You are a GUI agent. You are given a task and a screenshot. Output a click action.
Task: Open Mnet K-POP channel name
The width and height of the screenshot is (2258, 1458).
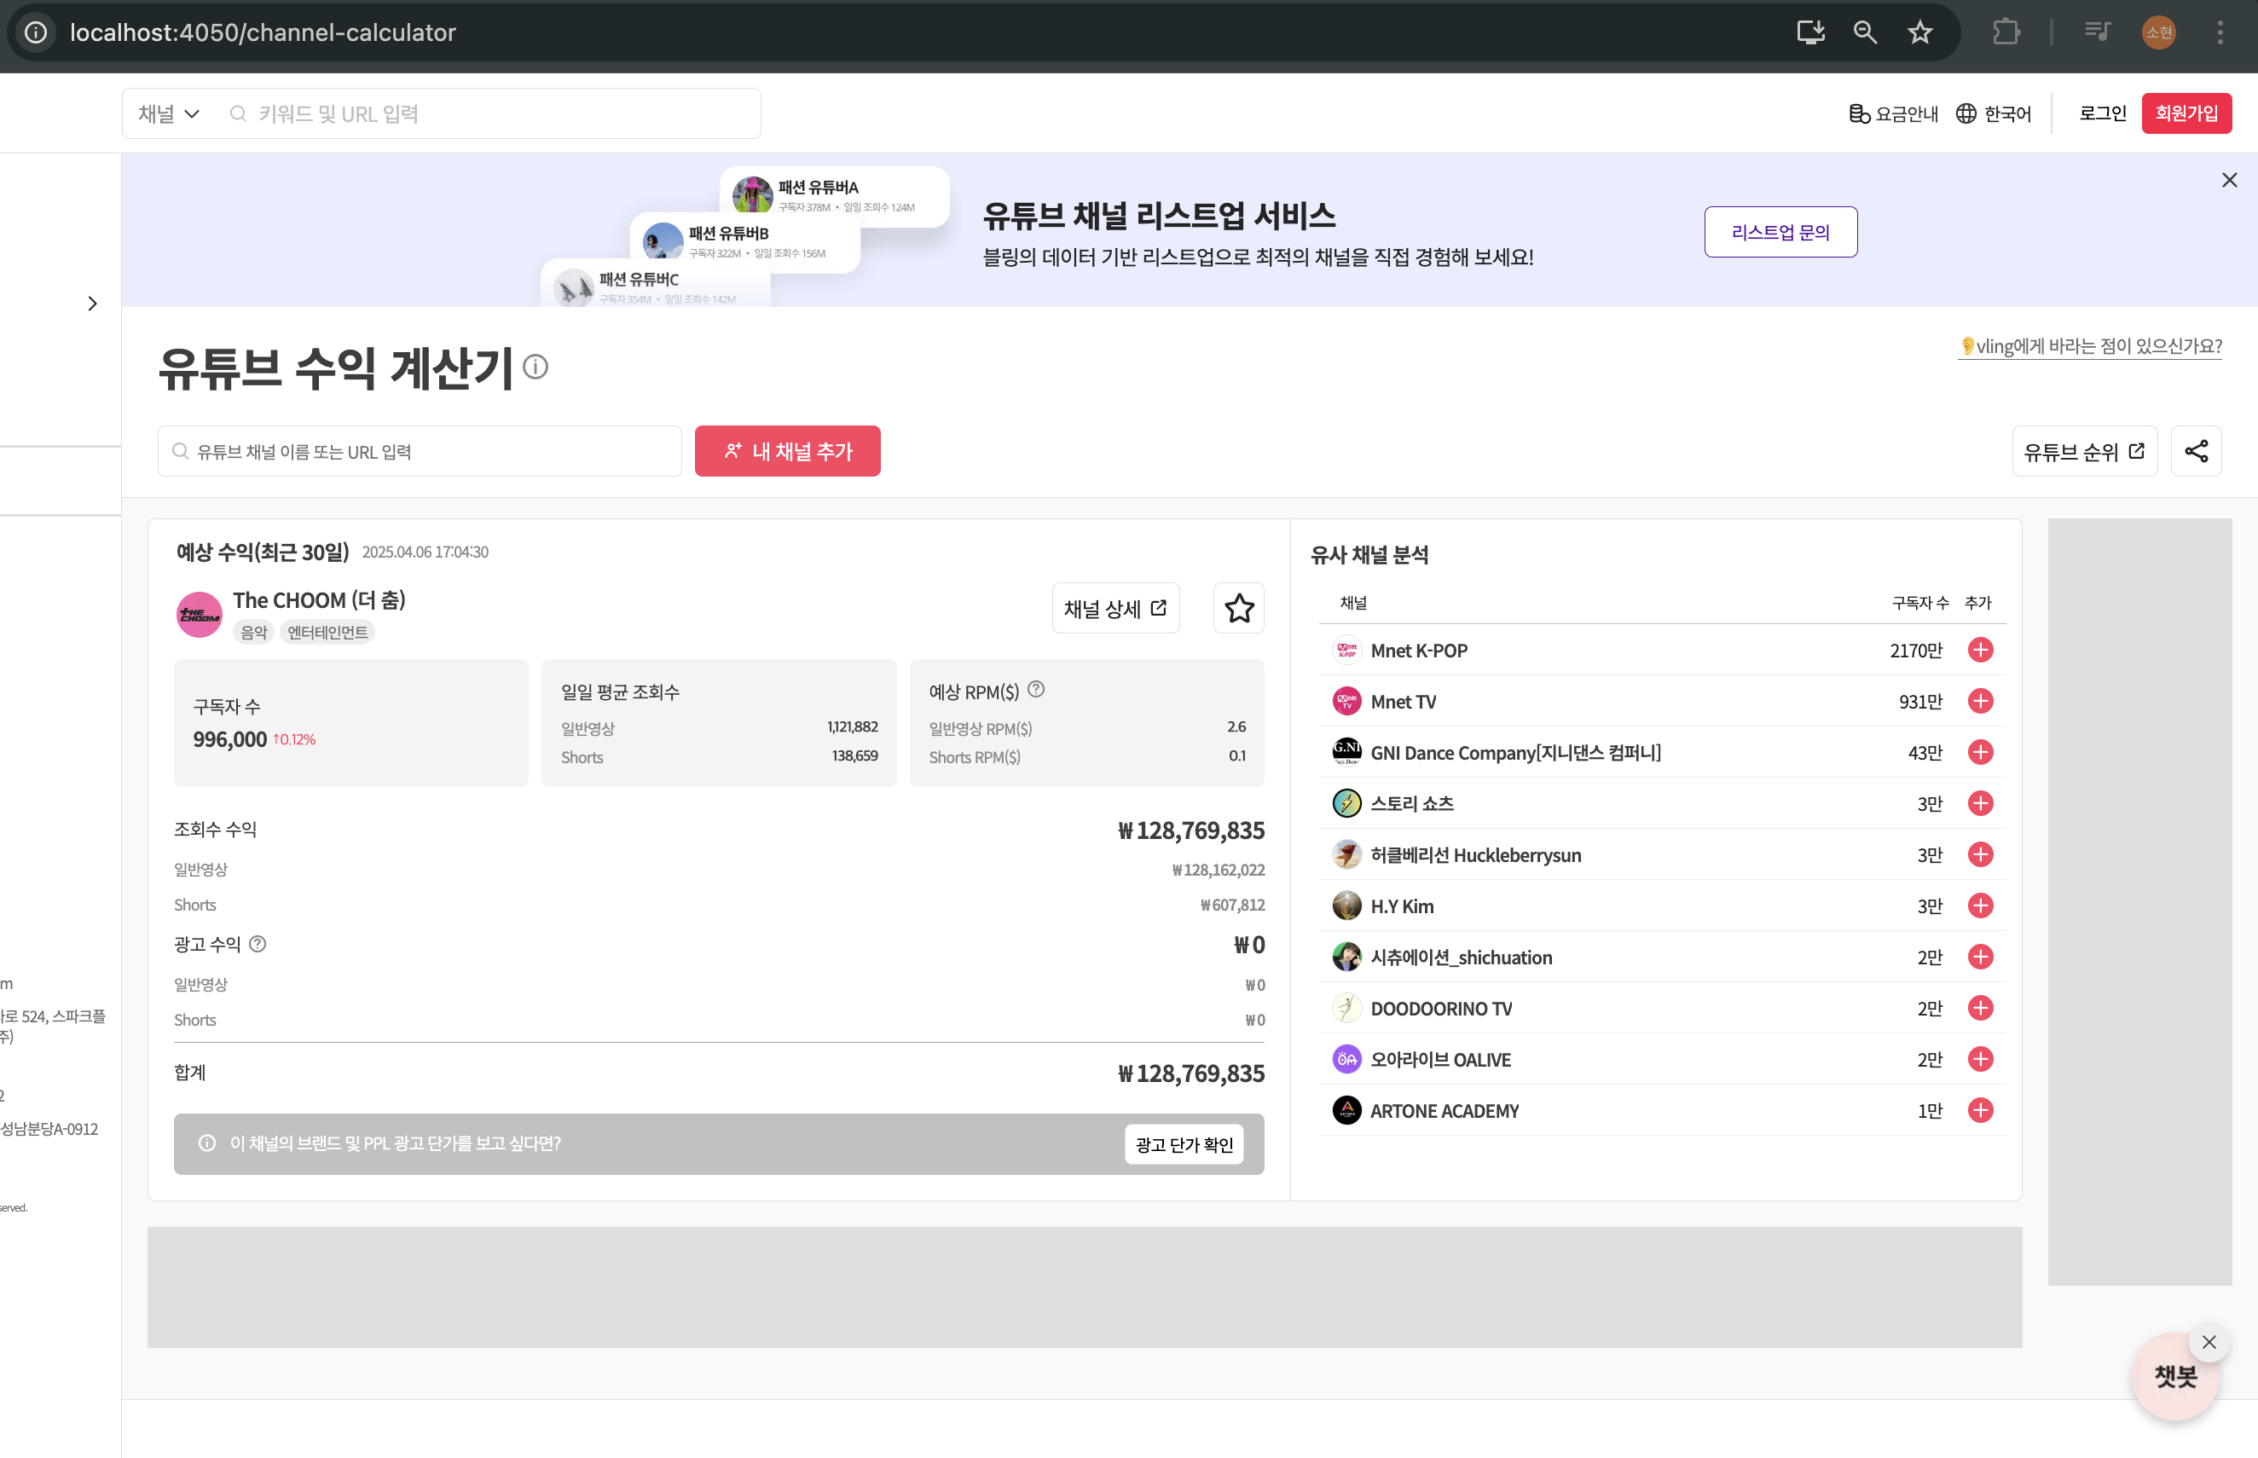(1418, 651)
